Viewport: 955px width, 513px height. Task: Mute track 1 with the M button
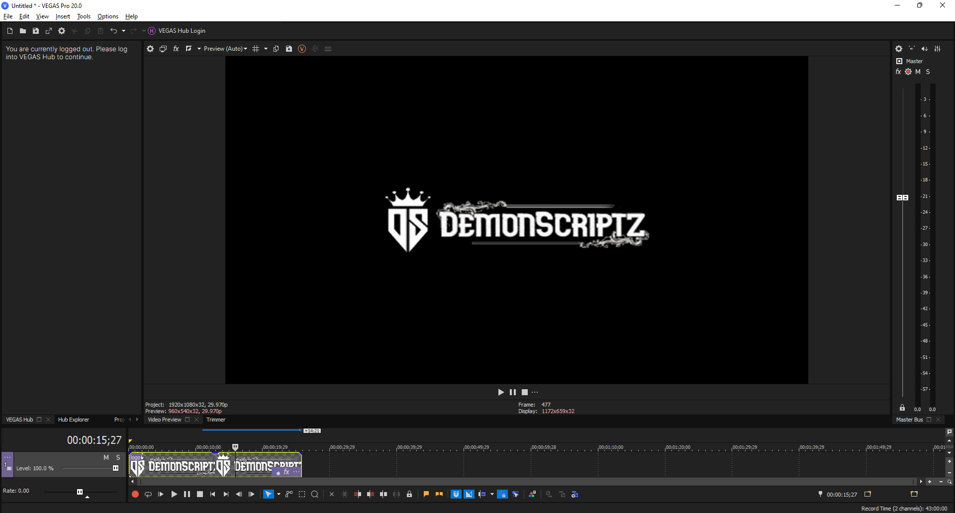(106, 457)
